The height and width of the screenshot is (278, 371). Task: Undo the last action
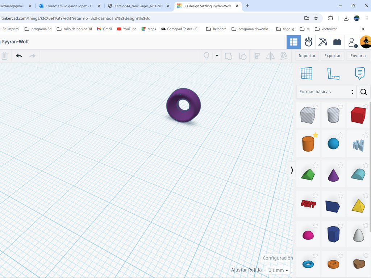click(x=19, y=56)
